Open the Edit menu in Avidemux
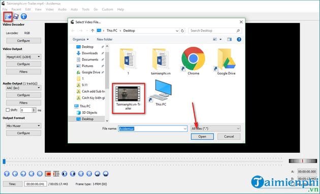The width and height of the screenshot is (320, 194). click(28, 9)
